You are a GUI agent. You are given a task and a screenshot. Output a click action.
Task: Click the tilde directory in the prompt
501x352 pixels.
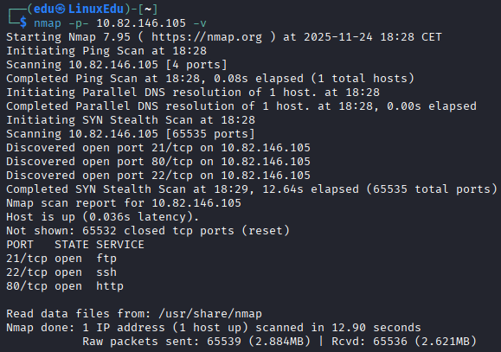[148, 10]
